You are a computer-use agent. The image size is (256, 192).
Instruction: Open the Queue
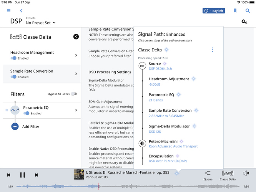click(208, 175)
